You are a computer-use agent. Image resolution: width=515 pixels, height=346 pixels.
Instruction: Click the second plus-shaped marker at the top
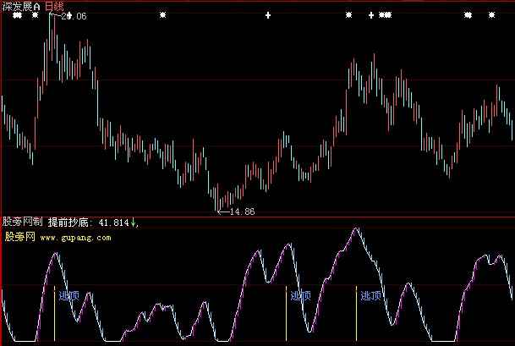point(370,15)
